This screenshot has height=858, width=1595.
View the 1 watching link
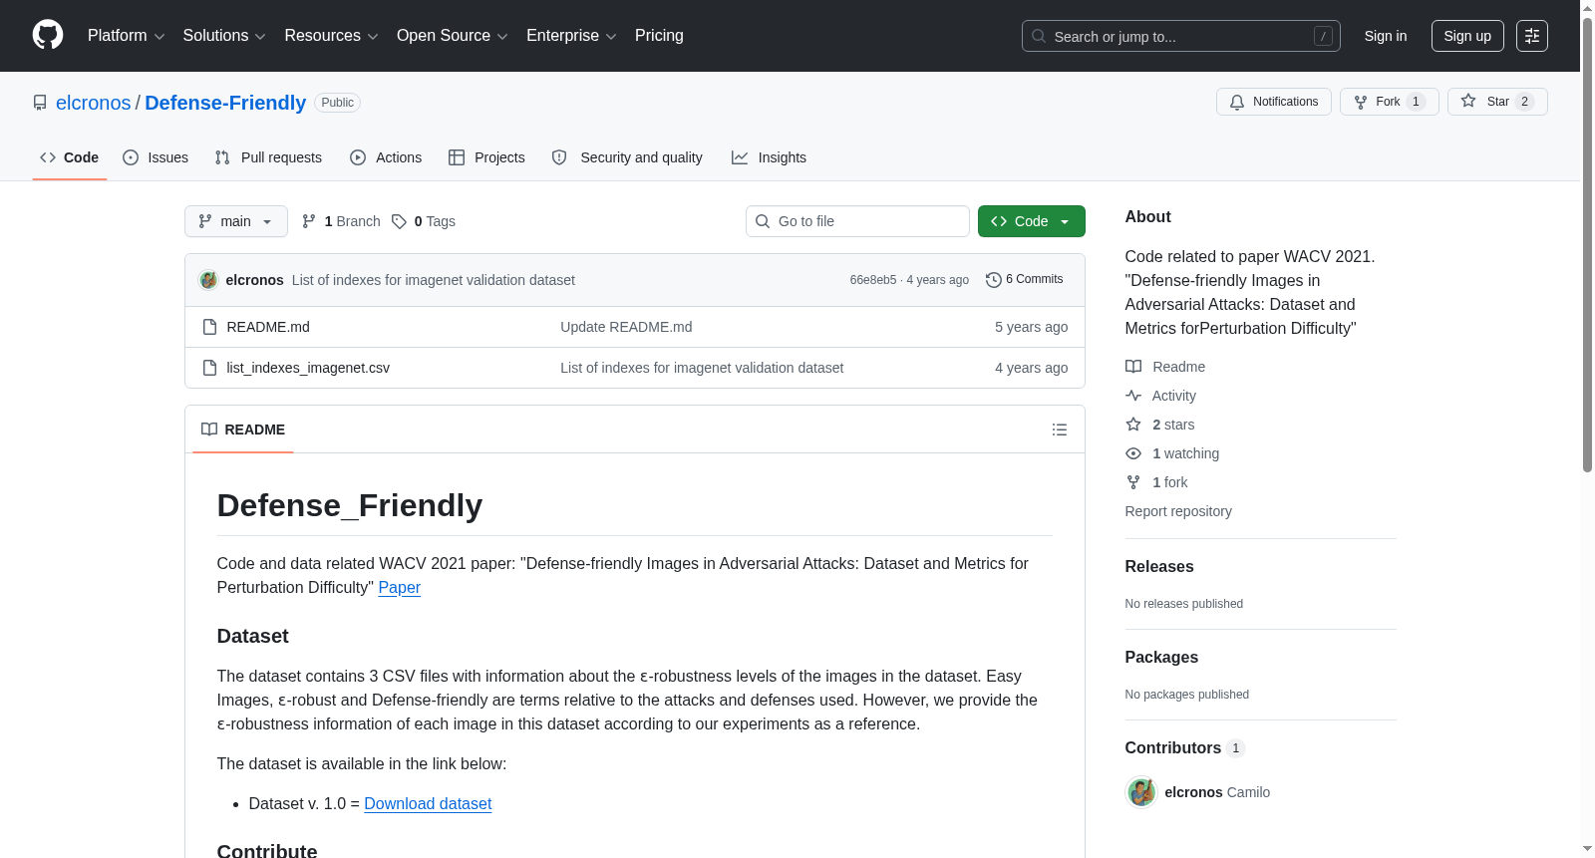(1172, 453)
